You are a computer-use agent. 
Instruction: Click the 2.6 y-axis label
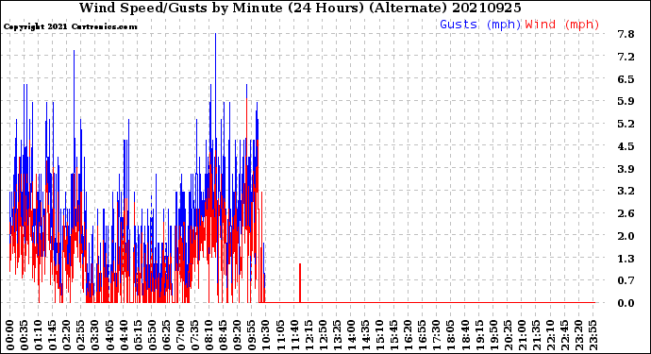point(626,213)
